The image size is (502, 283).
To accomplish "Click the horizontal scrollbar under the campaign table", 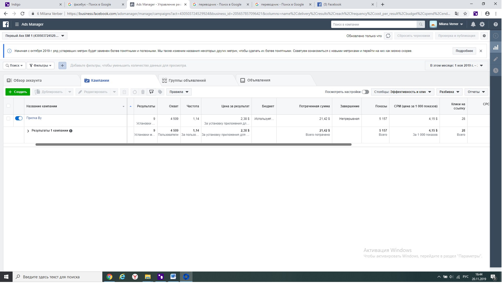I will click(194, 145).
